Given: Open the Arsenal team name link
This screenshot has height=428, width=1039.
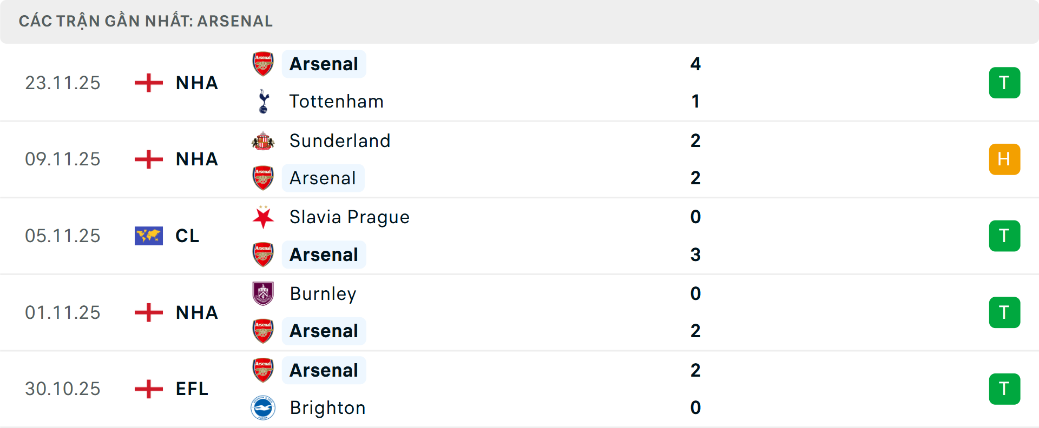Looking at the screenshot, I should [x=324, y=63].
